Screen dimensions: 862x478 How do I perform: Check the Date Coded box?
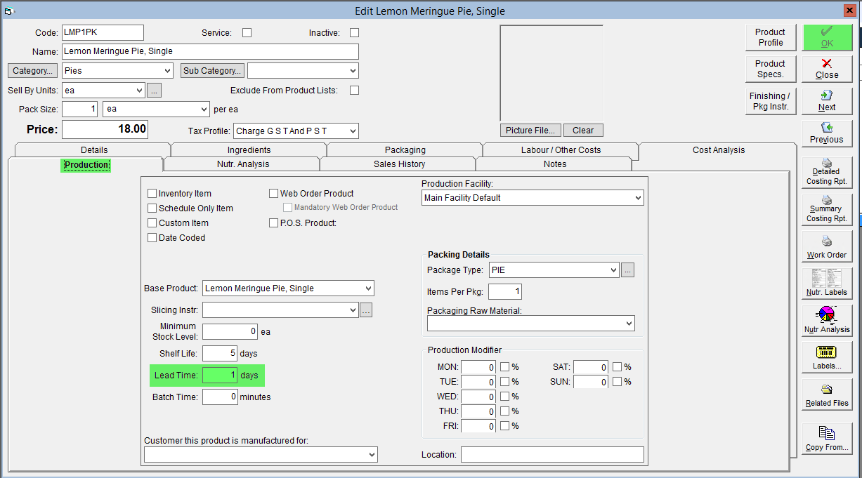152,238
